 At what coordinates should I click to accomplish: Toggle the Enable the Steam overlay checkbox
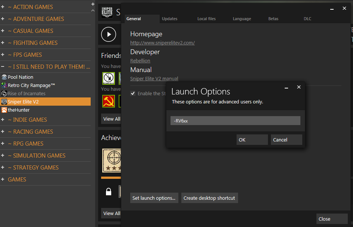133,93
